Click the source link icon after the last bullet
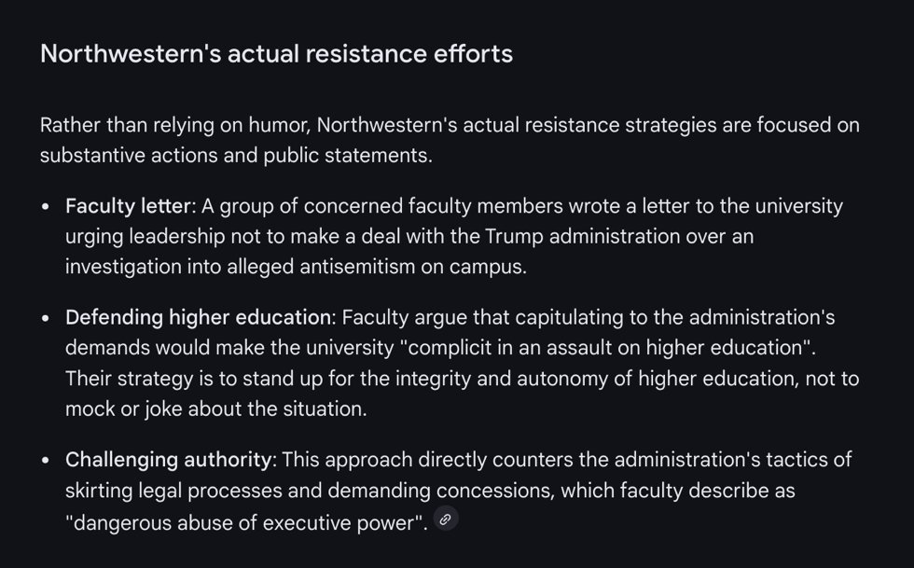Screen dimensions: 914x568 click(x=447, y=520)
